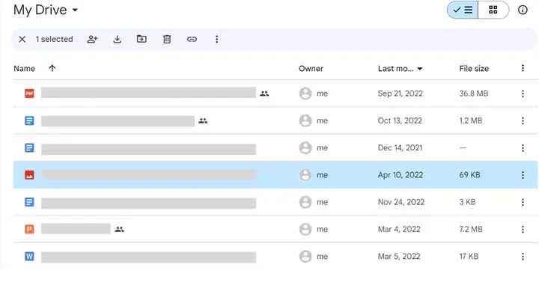Move selected file to folder icon
Screen dimensions: 539x303
(x=141, y=39)
